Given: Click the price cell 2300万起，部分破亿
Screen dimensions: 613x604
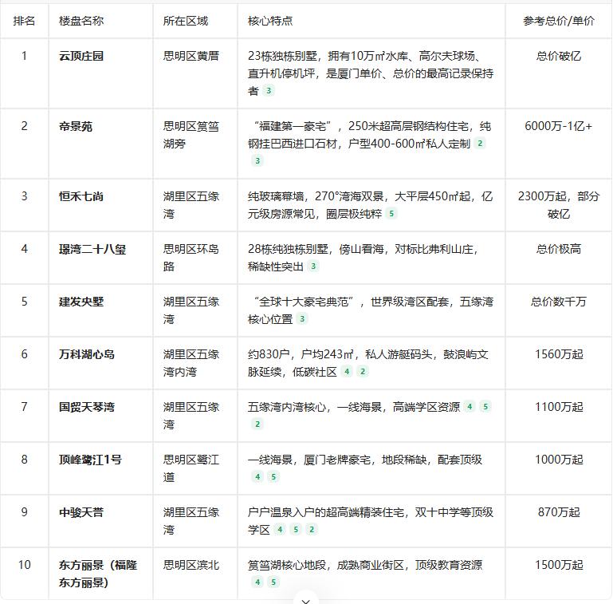Looking at the screenshot, I should (x=559, y=205).
